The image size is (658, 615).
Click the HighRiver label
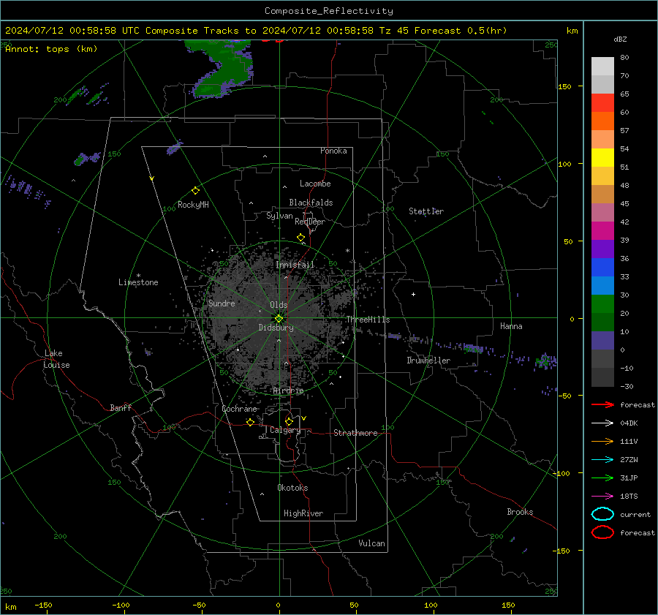point(303,513)
